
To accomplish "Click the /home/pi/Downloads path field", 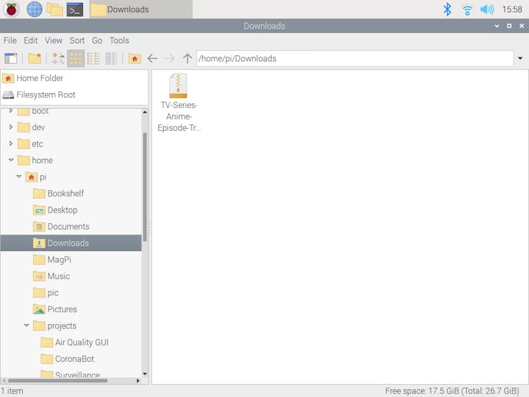I will pyautogui.click(x=355, y=59).
